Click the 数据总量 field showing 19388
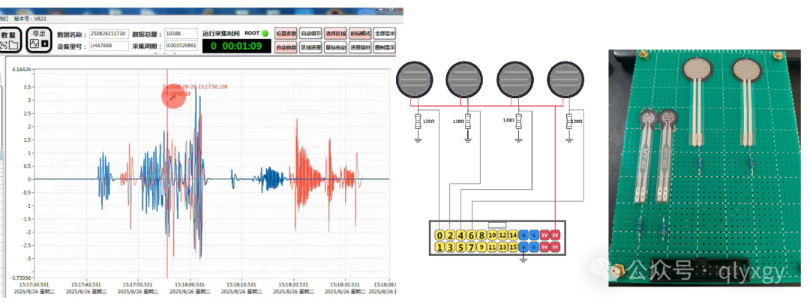The image size is (810, 303). tap(181, 34)
